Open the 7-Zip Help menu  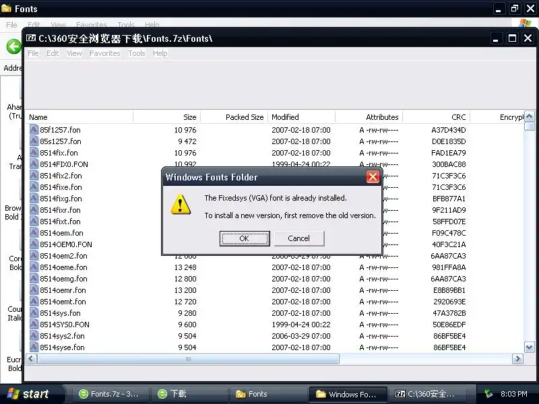160,53
